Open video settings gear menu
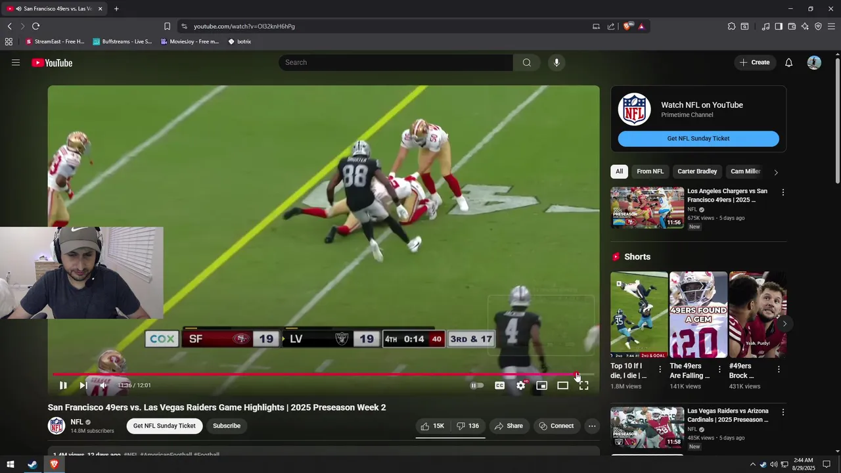841x473 pixels. 521,386
